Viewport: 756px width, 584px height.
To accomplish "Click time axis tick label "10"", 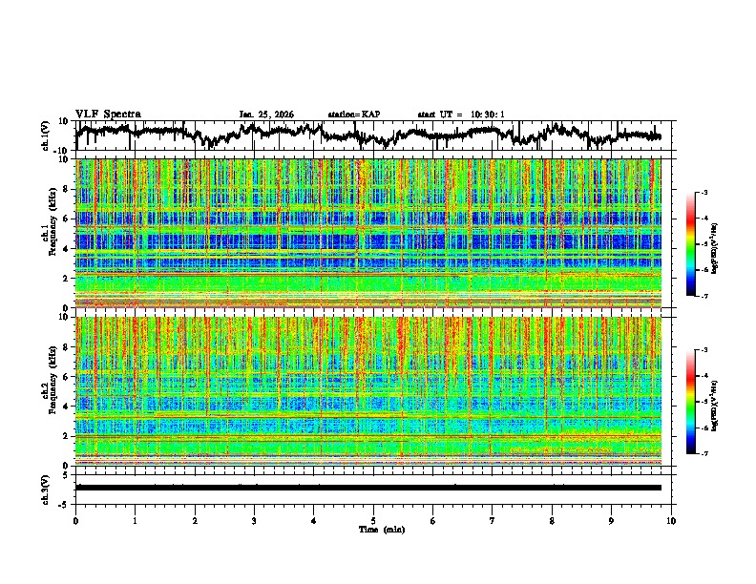I will point(671,521).
